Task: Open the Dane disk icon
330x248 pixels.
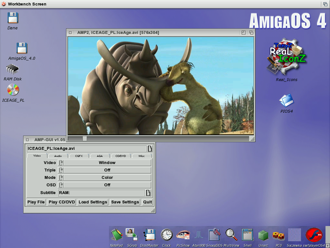Action: coord(13,18)
